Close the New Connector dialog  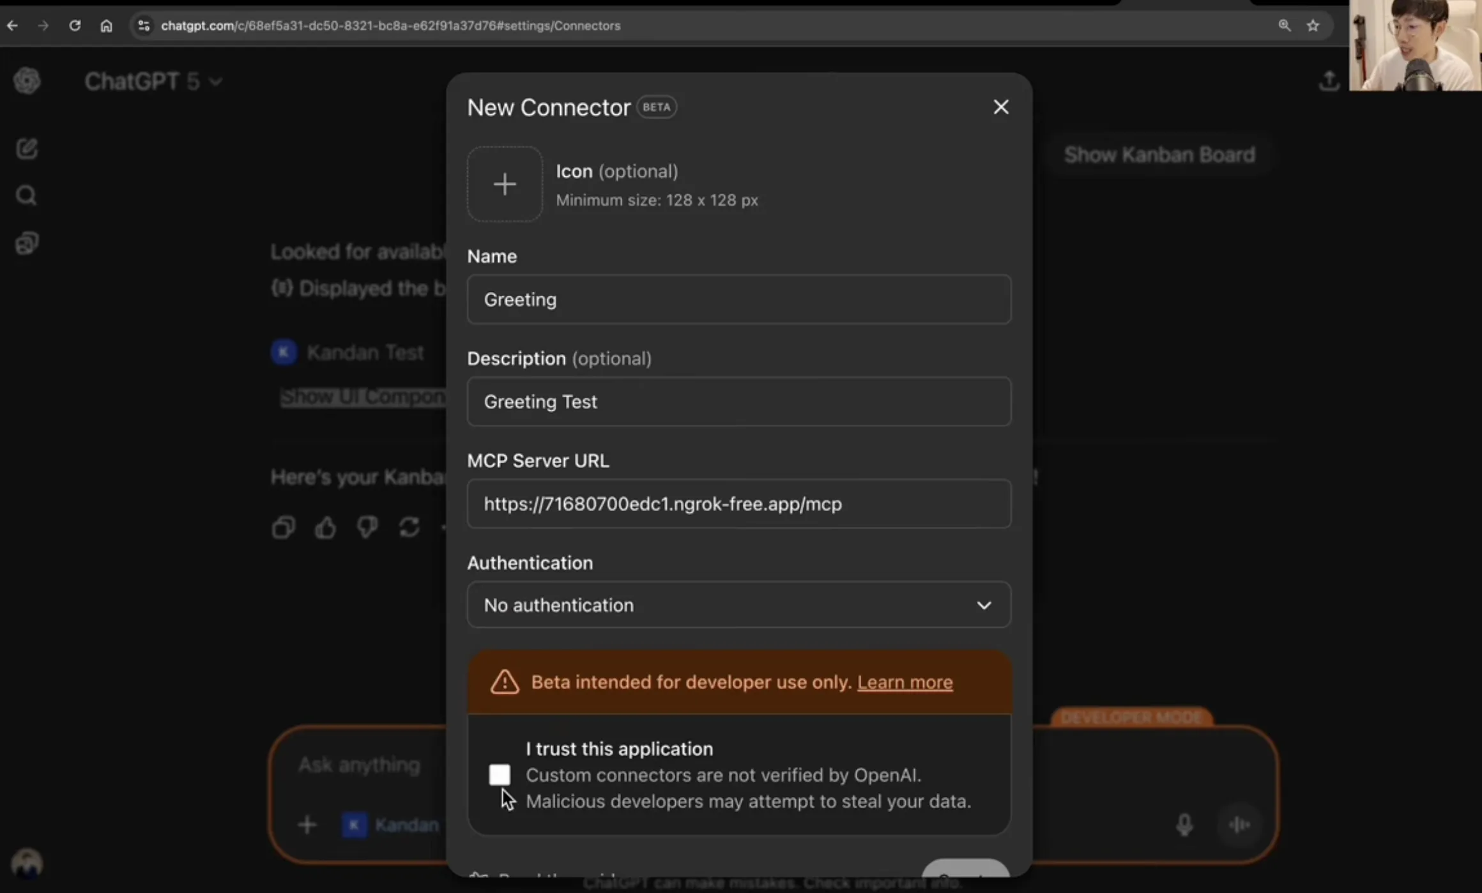[x=1001, y=107]
